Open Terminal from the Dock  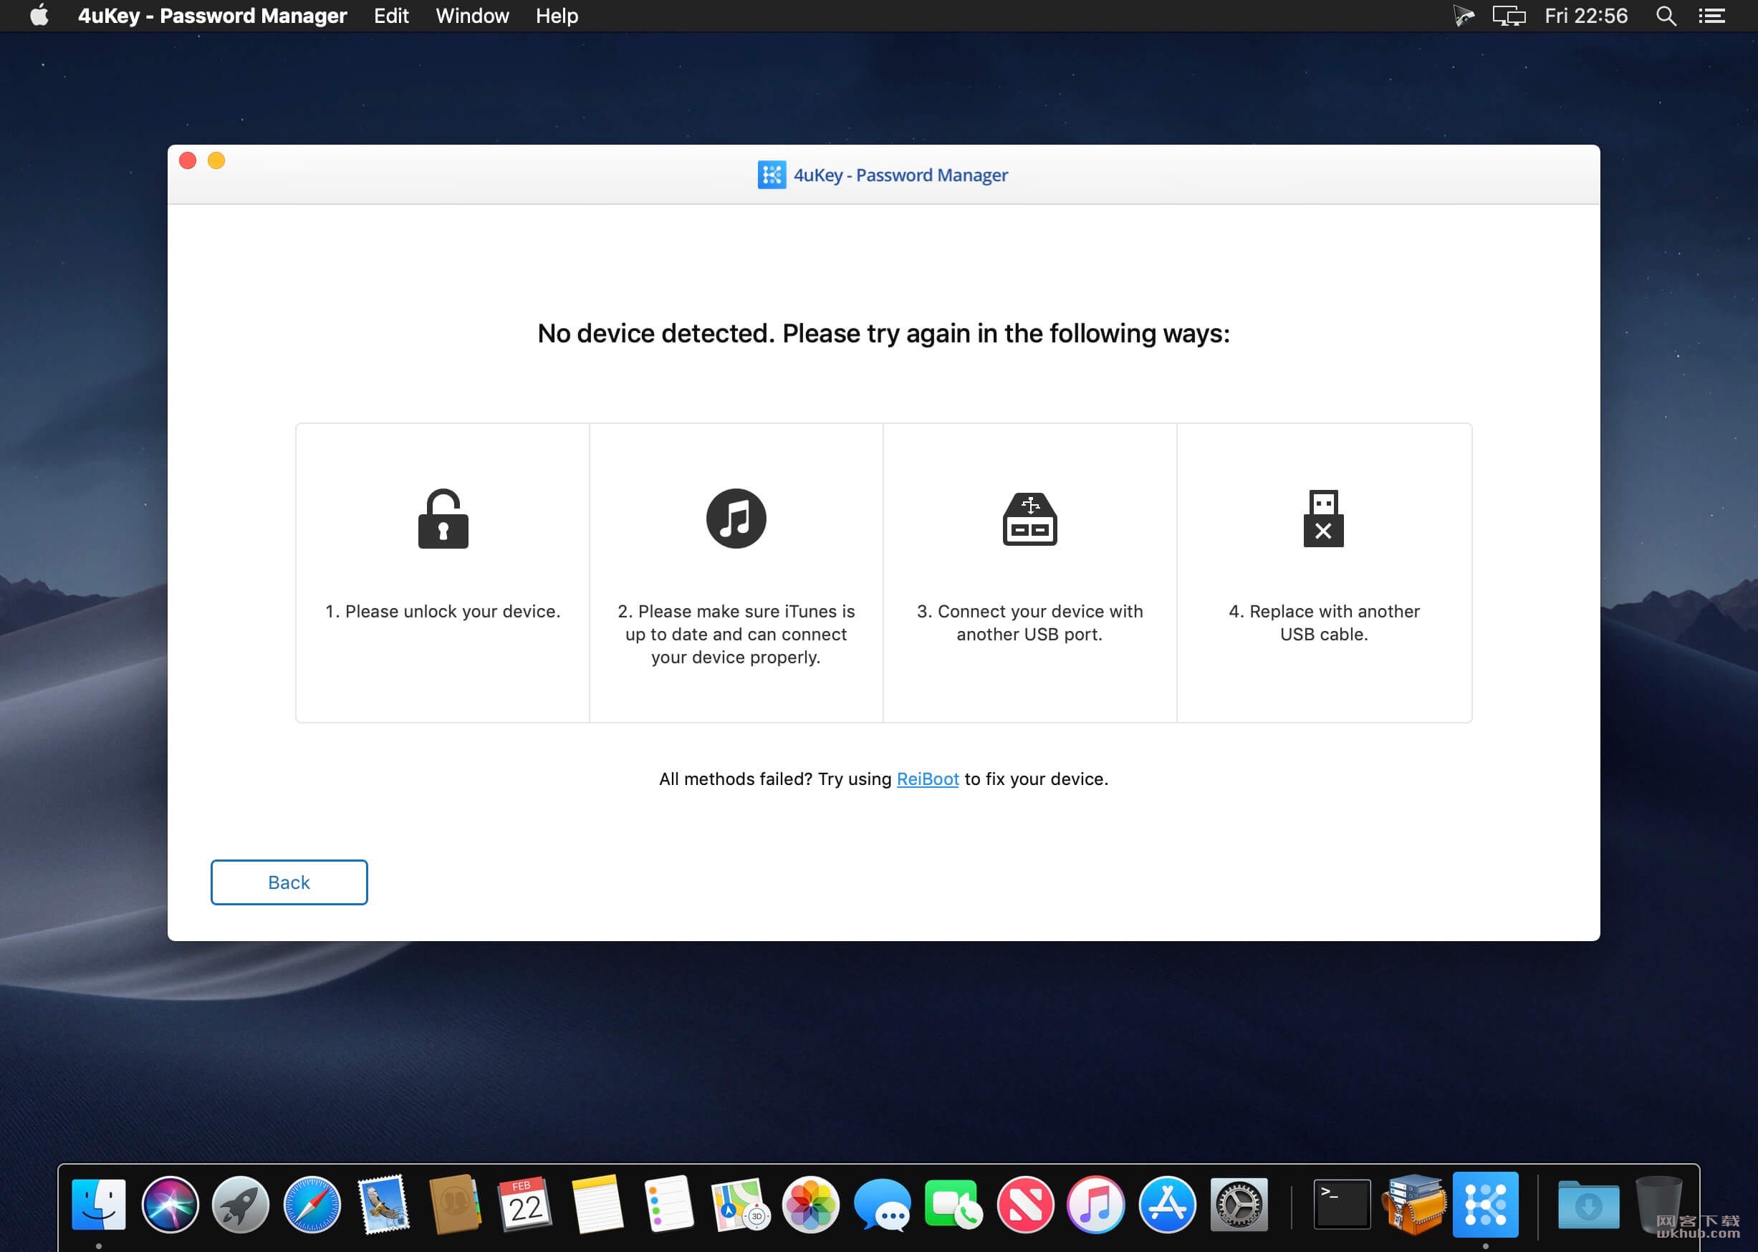(1342, 1204)
